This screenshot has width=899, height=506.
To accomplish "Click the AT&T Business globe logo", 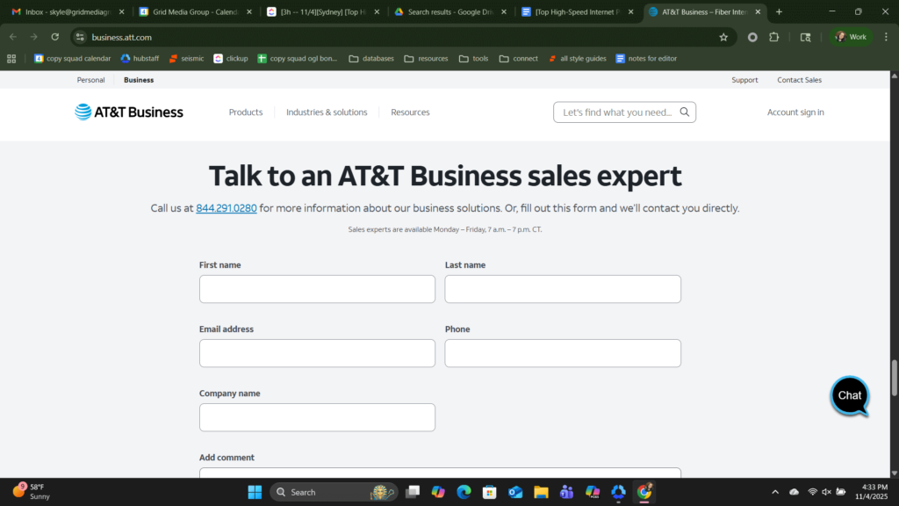I will (83, 112).
